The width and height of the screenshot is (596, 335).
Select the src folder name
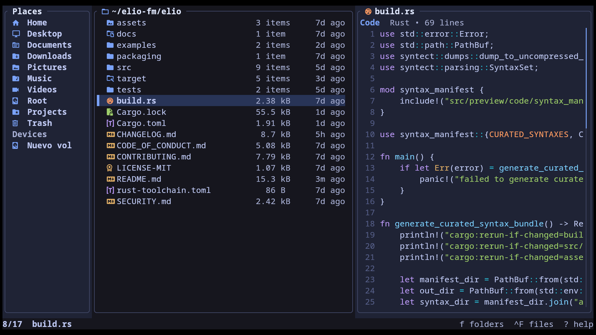point(124,68)
